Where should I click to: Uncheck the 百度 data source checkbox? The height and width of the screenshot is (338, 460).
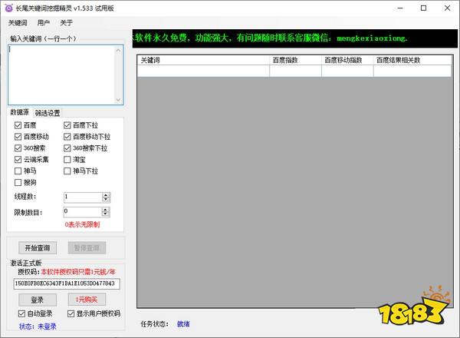18,125
